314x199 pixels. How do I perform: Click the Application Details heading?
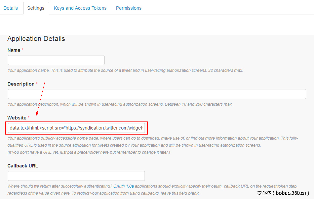[x=36, y=39]
